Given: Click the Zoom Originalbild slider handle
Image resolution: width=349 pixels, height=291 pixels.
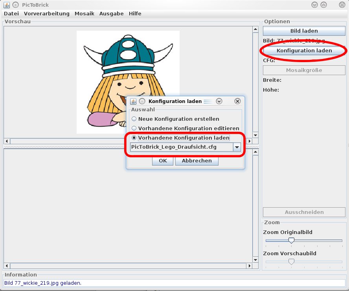Looking at the screenshot, I should [291, 240].
